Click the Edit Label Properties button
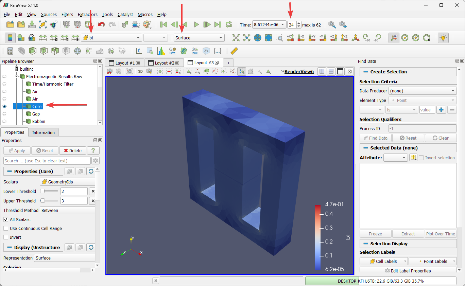 (x=408, y=271)
